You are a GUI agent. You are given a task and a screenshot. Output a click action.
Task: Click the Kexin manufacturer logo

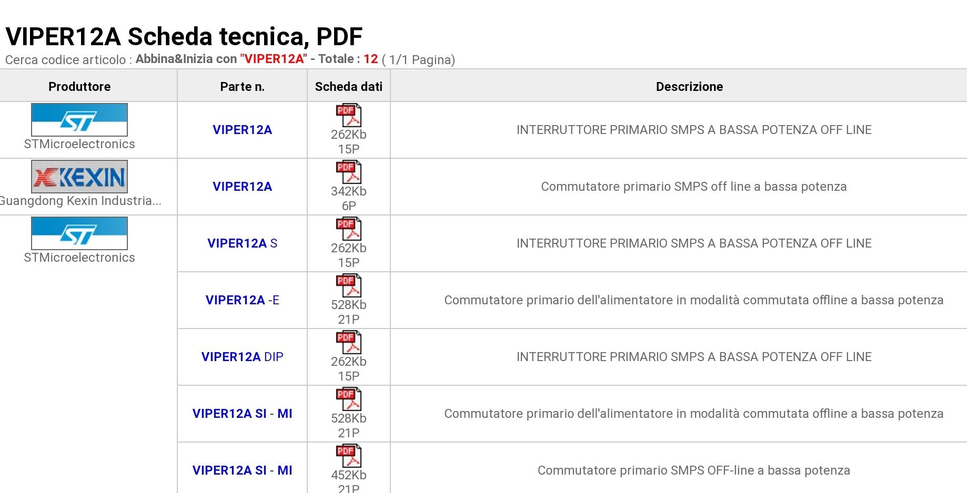click(x=79, y=177)
